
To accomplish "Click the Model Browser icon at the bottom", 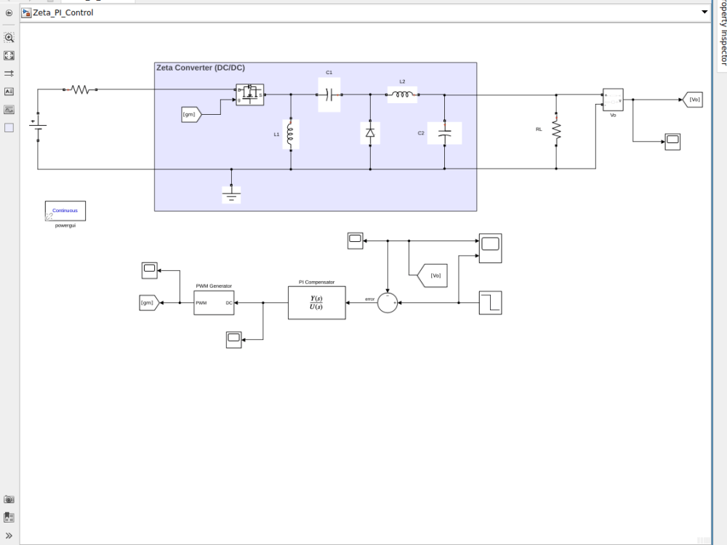I will 9,517.
